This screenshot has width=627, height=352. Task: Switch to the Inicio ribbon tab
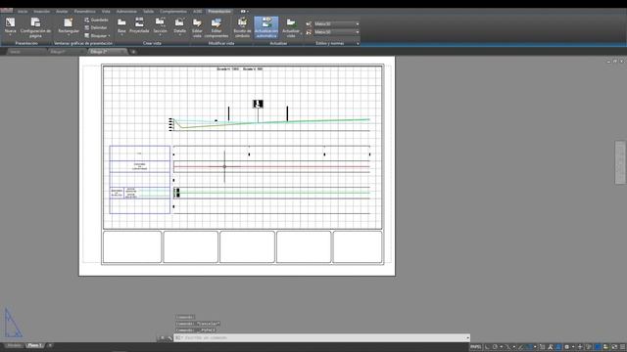click(23, 11)
